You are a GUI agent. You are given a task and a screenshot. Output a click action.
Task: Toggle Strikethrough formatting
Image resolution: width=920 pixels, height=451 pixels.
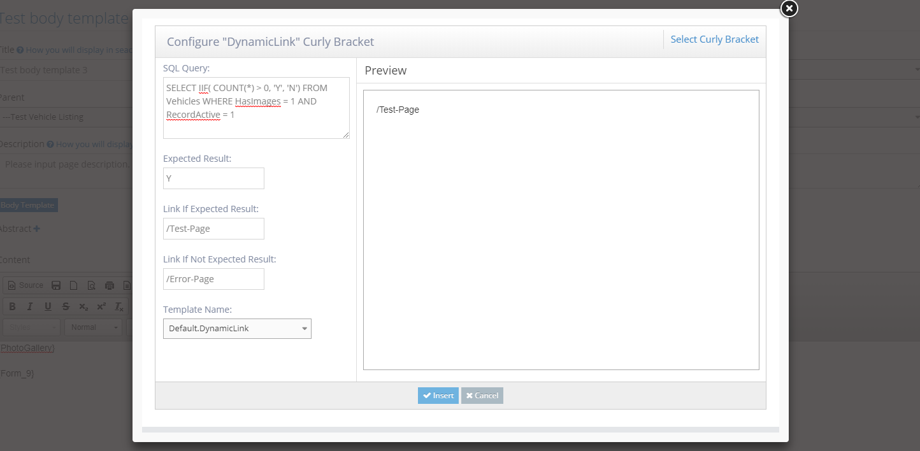66,306
